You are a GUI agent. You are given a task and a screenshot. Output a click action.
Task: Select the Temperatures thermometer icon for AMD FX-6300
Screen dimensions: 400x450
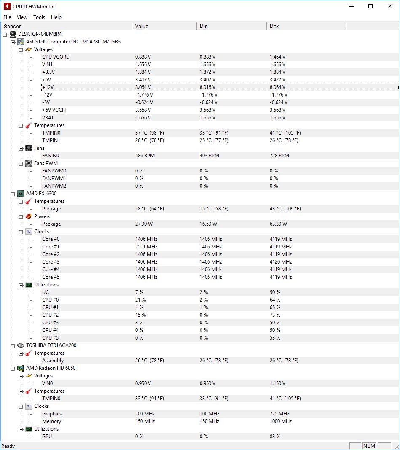coord(28,201)
